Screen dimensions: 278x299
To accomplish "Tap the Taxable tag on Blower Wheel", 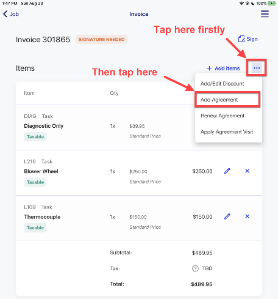I will (x=35, y=182).
